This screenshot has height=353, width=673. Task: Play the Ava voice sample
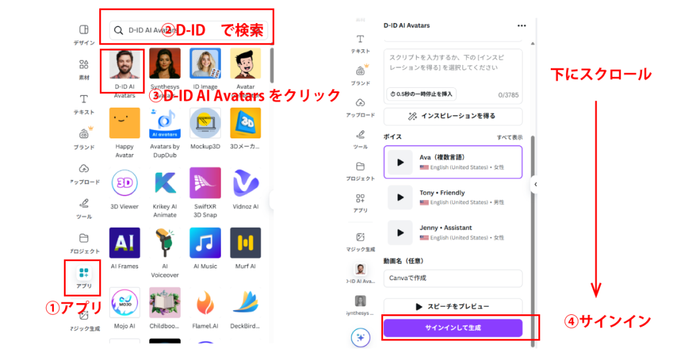pyautogui.click(x=400, y=162)
